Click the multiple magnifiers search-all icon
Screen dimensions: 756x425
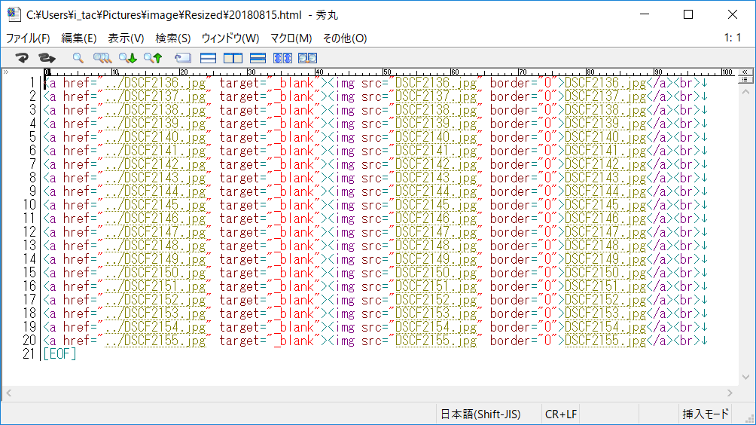(x=102, y=58)
